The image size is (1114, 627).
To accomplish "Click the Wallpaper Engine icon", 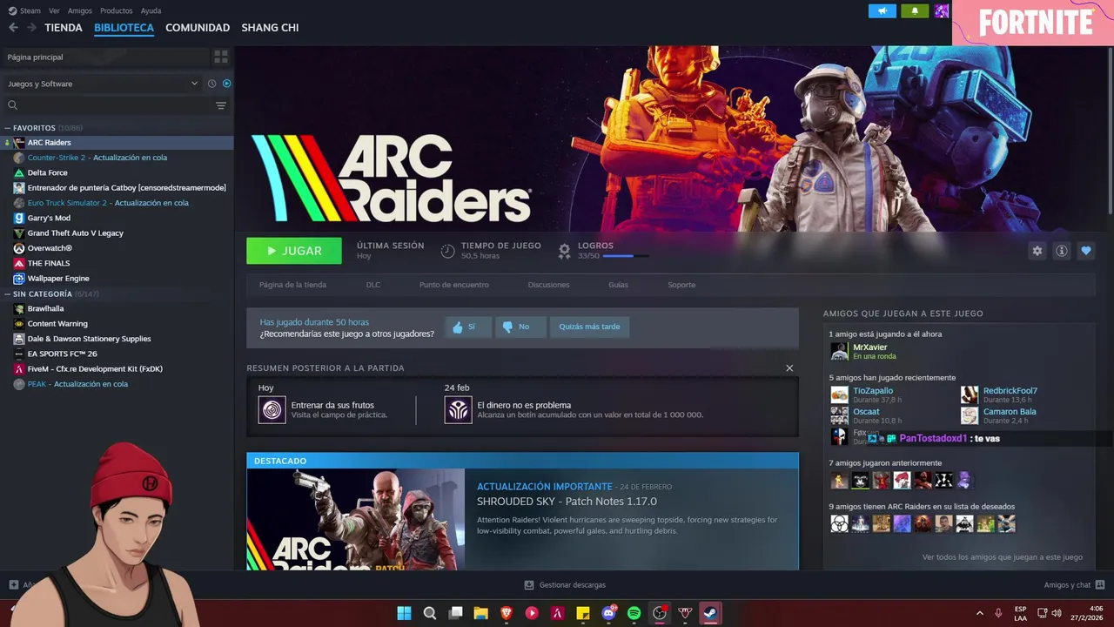I will pyautogui.click(x=19, y=279).
